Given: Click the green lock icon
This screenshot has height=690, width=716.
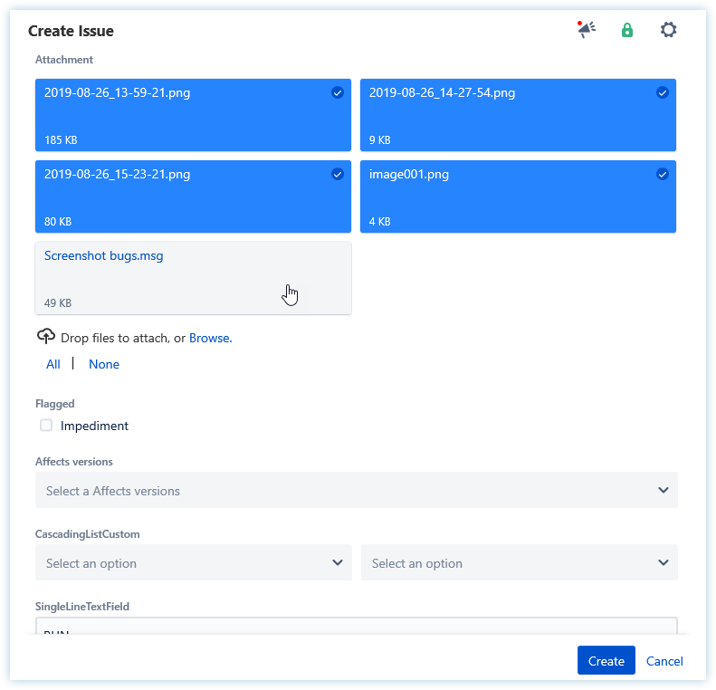Looking at the screenshot, I should [x=626, y=30].
